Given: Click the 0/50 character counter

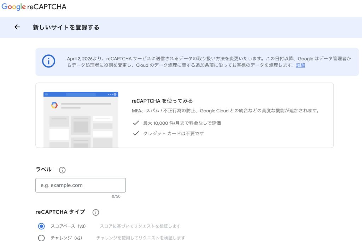Looking at the screenshot, I should coord(116,196).
